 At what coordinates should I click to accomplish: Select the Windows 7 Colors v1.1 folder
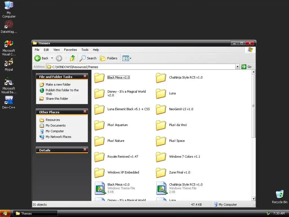tap(161, 157)
